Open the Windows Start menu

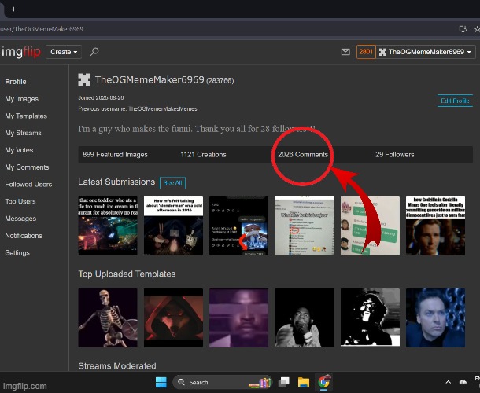(x=161, y=382)
